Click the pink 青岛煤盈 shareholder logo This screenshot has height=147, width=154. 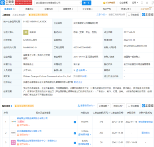[13, 142]
